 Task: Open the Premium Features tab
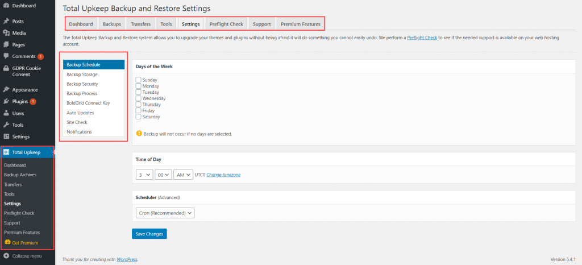[x=300, y=24]
